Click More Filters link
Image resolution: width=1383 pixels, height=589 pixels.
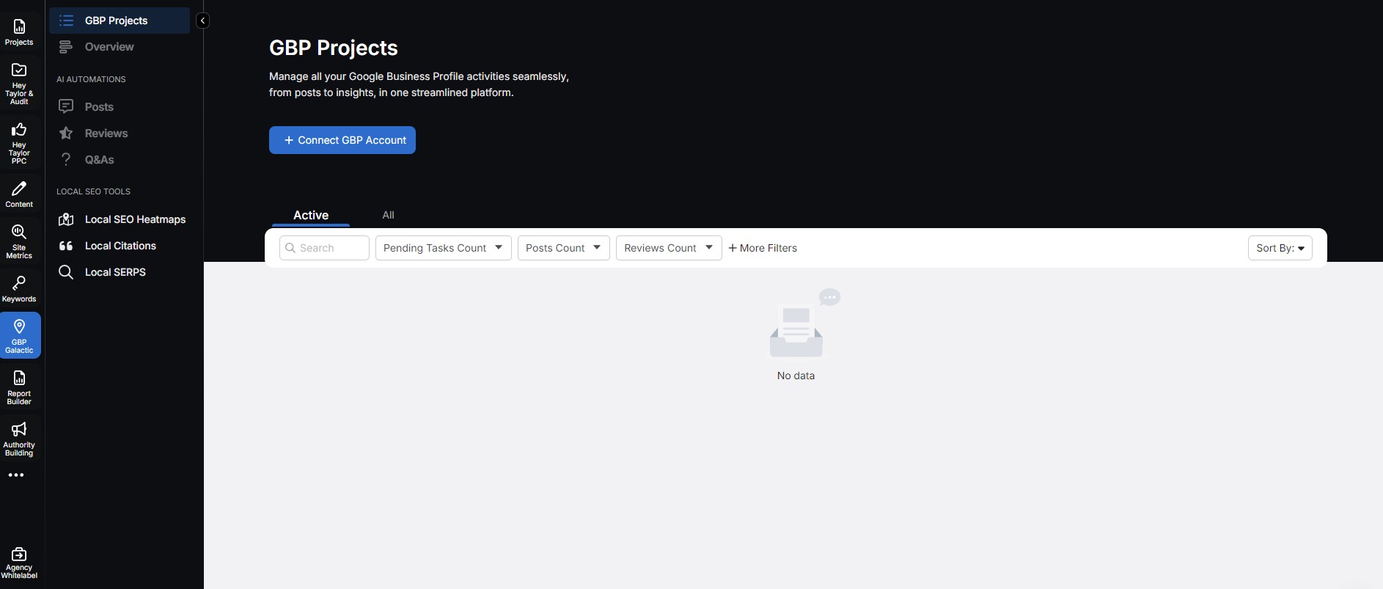coord(763,248)
